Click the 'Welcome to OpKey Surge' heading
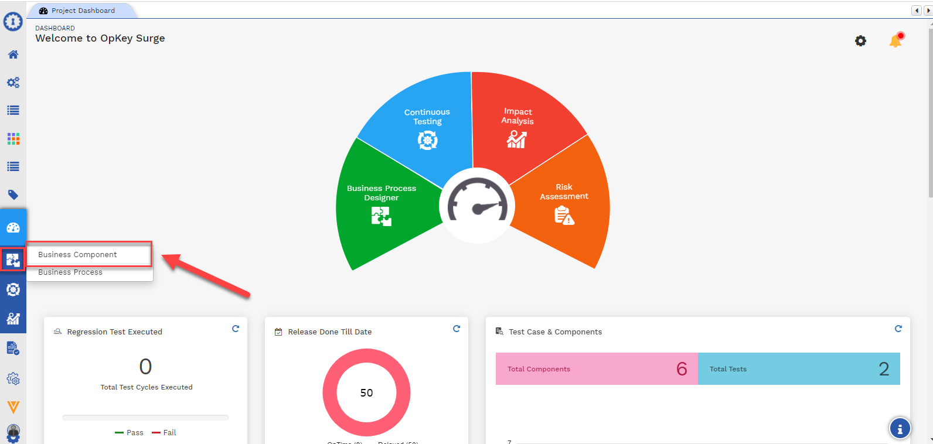 100,39
